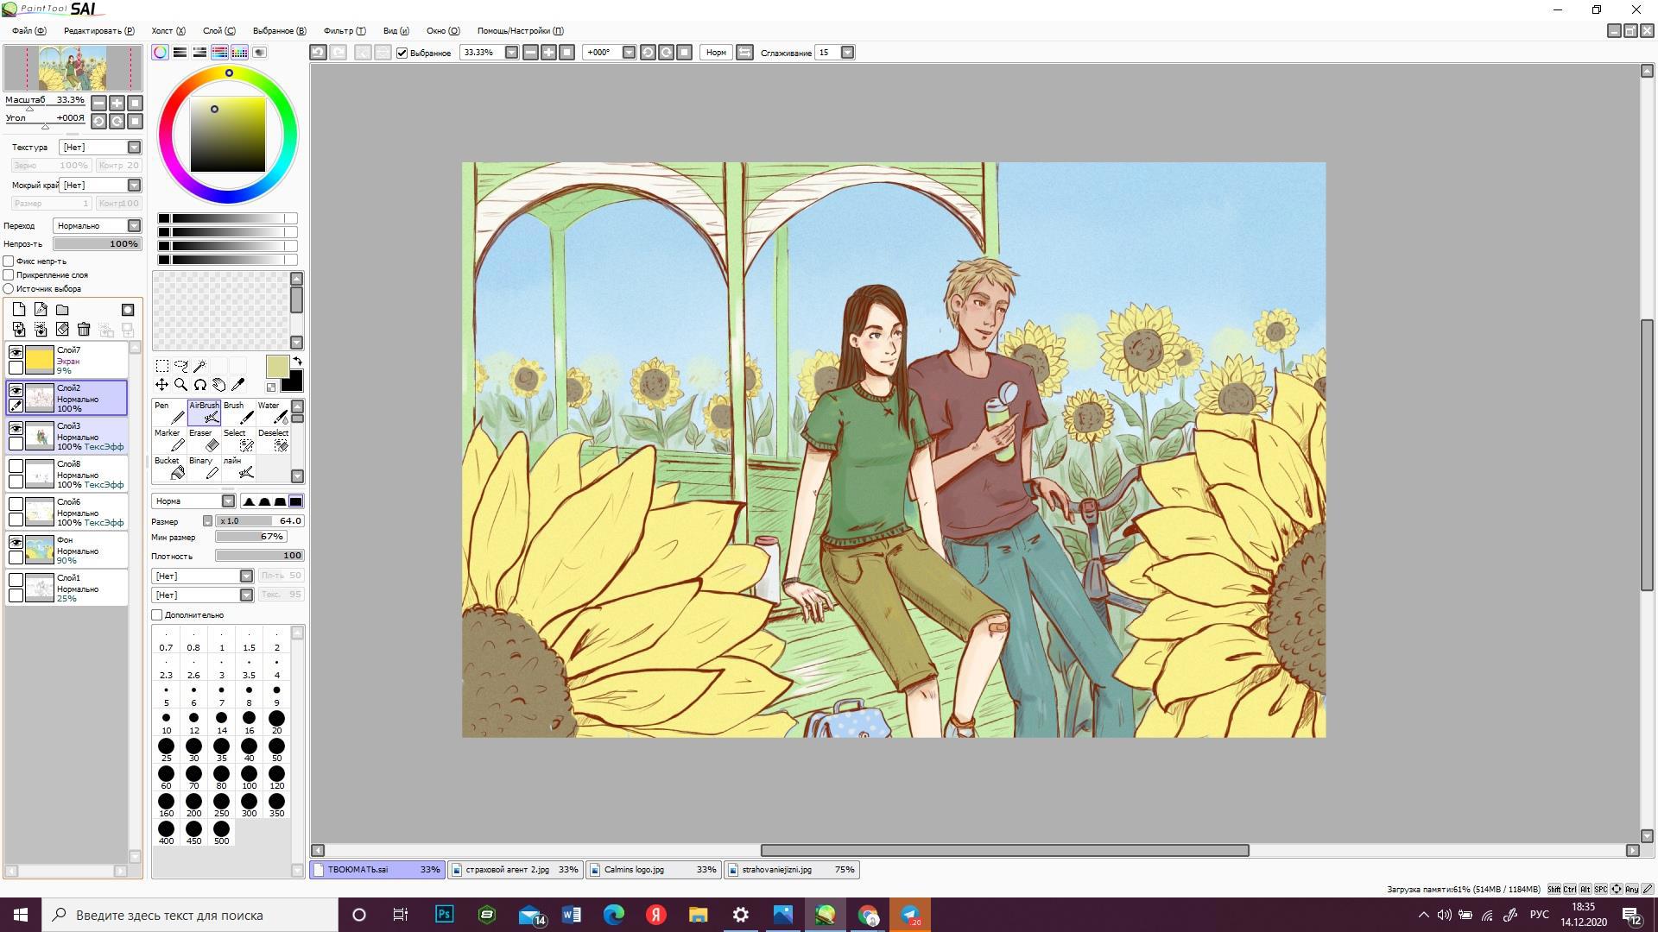1658x932 pixels.
Task: Create a new layer folder
Action: point(62,310)
